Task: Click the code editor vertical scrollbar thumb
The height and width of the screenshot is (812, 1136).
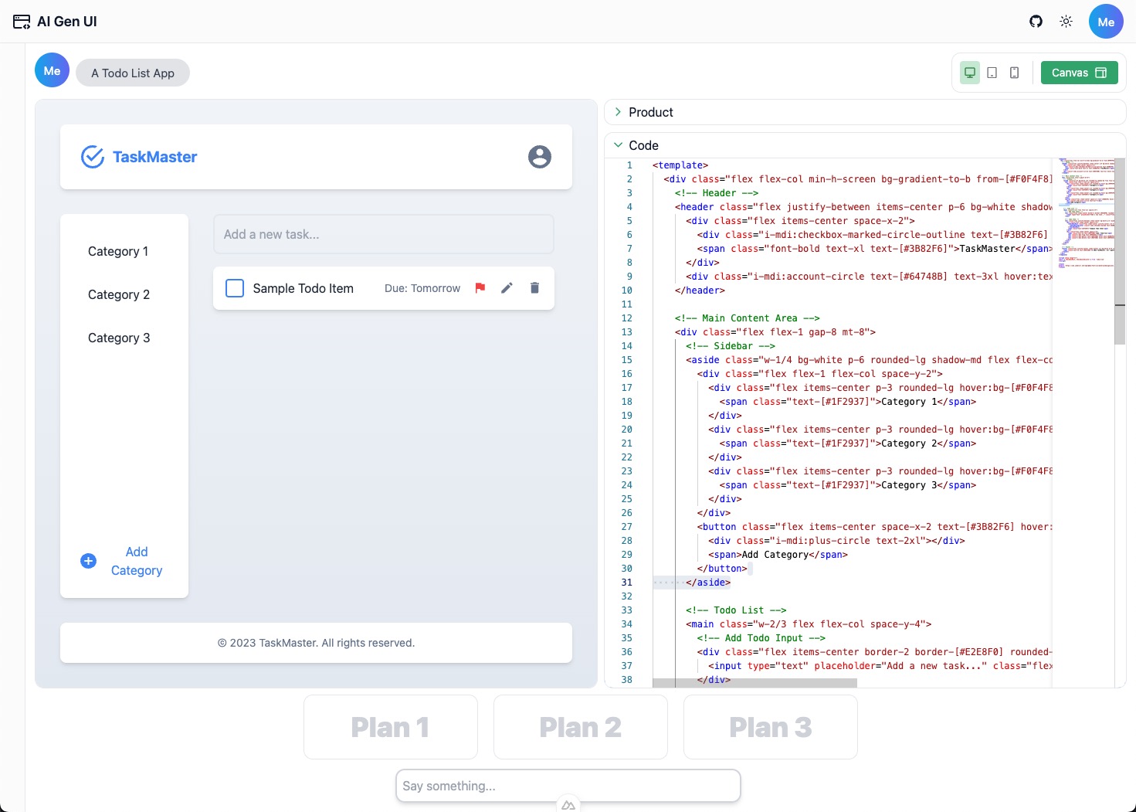Action: tap(1120, 251)
